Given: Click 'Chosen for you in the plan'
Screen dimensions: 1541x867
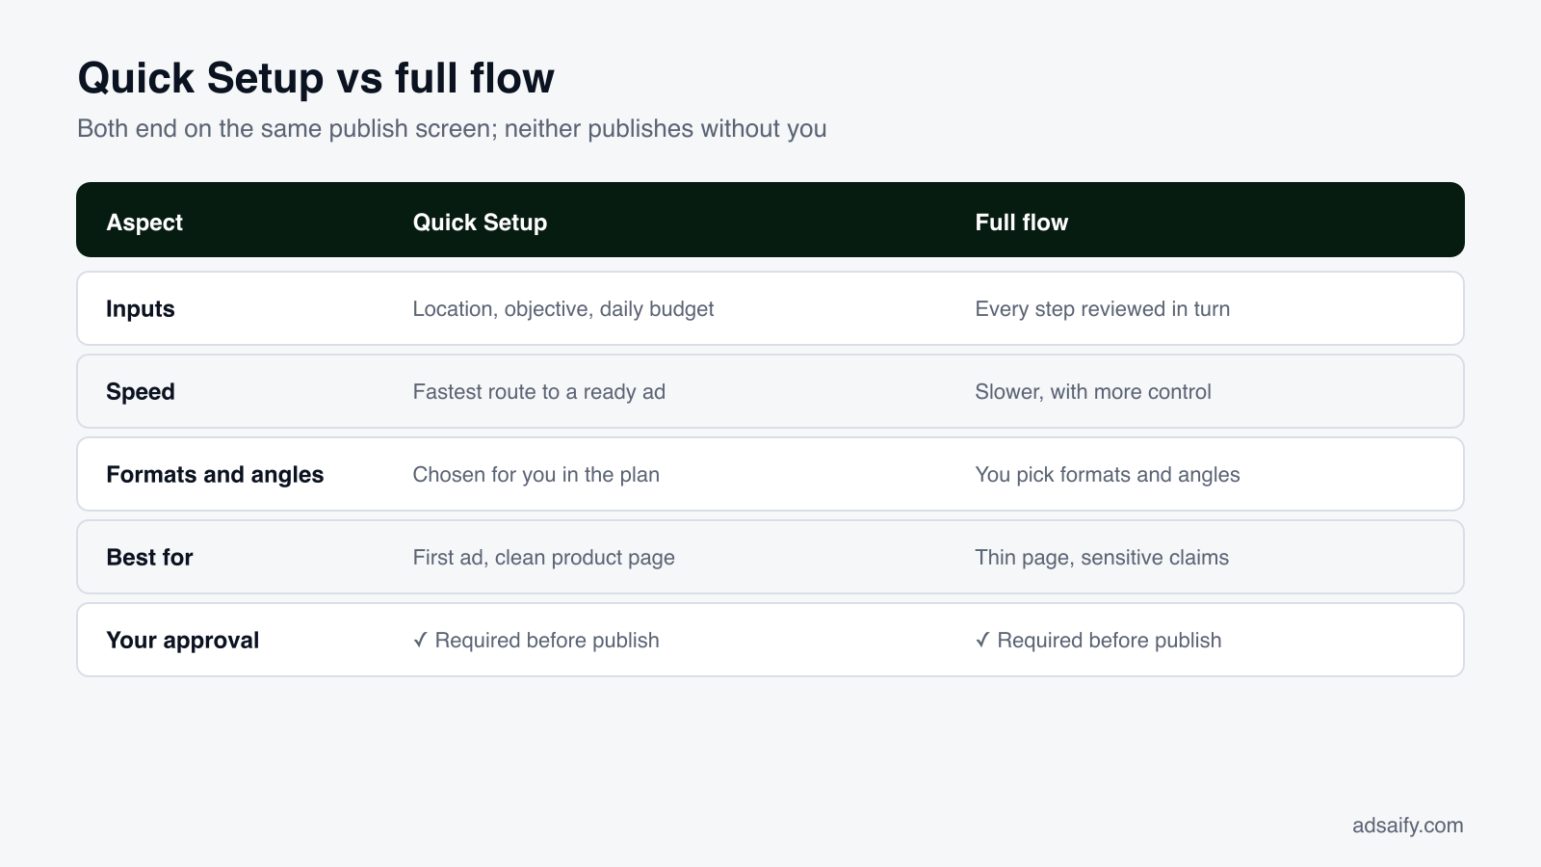Looking at the screenshot, I should [535, 475].
